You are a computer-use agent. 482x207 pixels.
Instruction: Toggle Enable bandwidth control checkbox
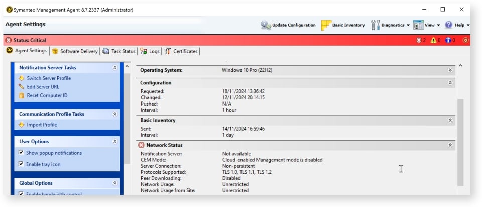21,194
